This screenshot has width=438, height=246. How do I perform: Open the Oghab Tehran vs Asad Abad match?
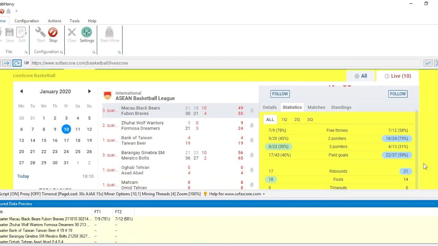point(180,170)
